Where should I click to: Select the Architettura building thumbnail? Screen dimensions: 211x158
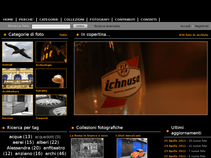coord(18,79)
